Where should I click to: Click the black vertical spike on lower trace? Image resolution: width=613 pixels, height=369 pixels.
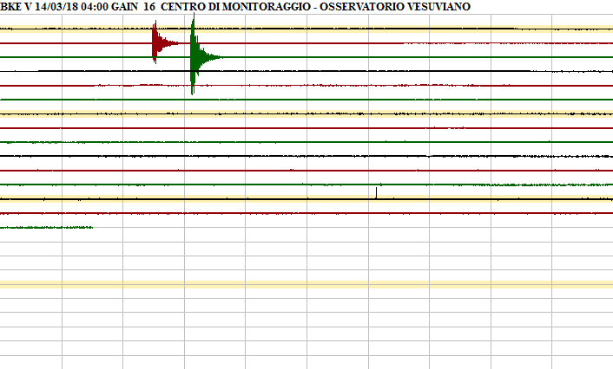(x=376, y=192)
